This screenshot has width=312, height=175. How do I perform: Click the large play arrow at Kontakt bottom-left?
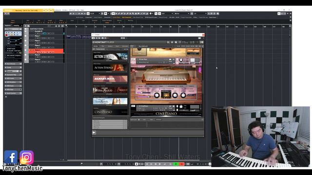tap(94, 133)
